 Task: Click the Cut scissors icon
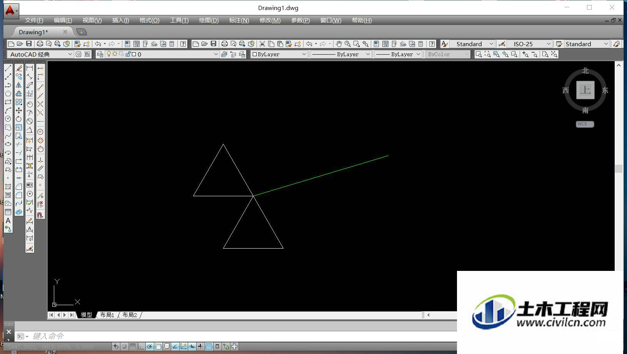(x=262, y=44)
